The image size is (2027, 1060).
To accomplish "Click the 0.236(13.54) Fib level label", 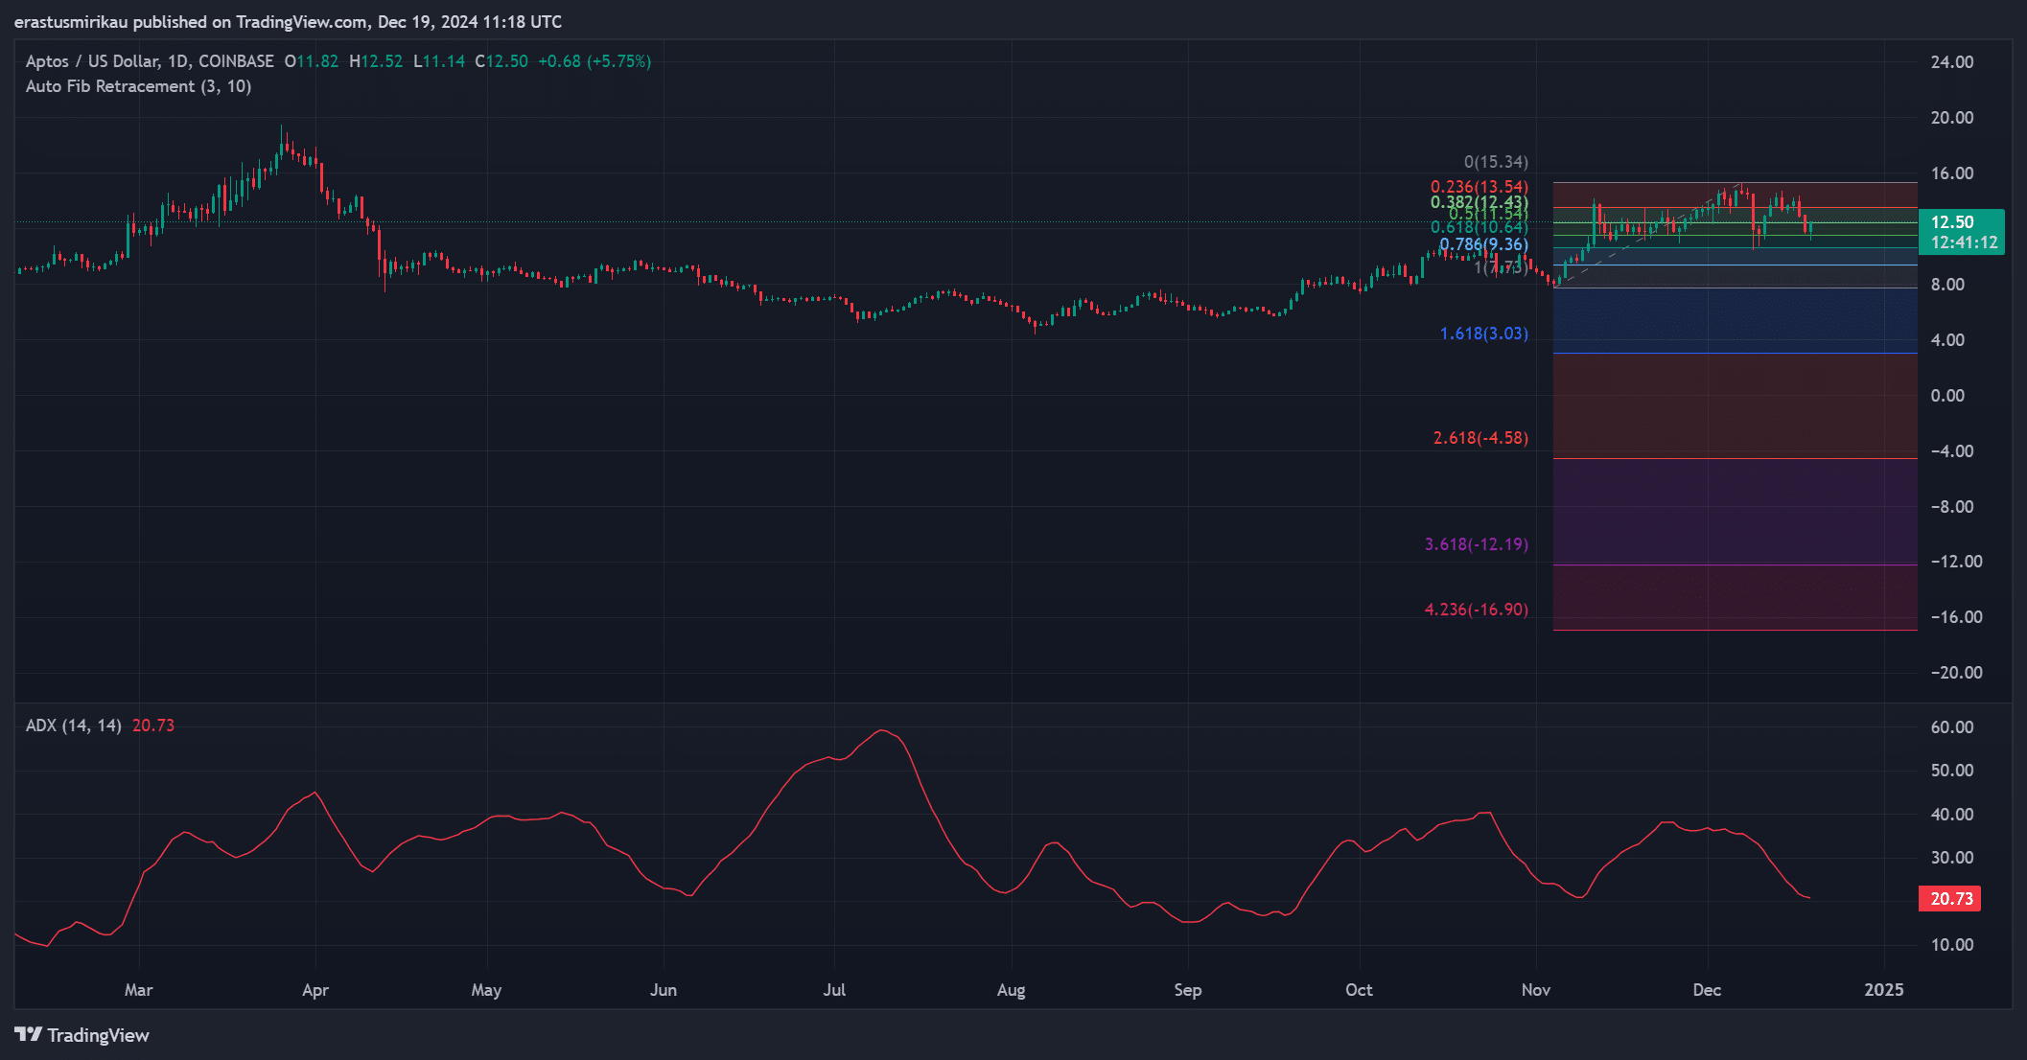I will click(x=1479, y=187).
